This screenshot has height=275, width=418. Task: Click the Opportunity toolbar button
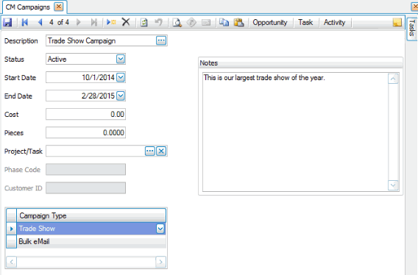(x=270, y=22)
